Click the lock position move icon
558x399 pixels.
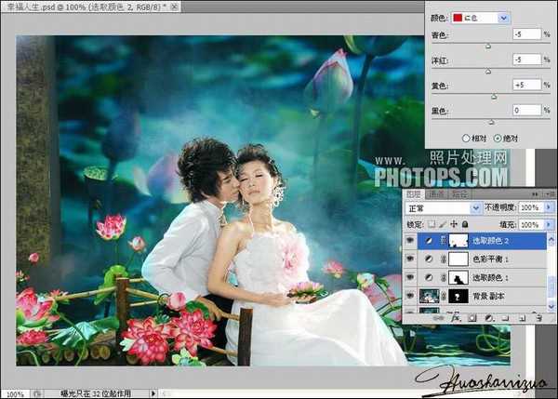[452, 225]
